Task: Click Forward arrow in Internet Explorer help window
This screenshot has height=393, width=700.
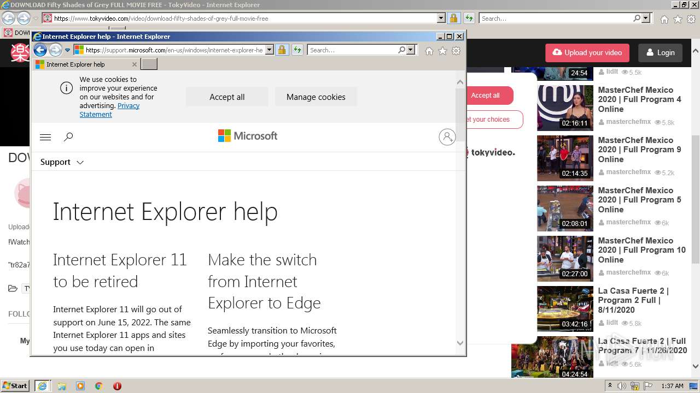Action: (55, 50)
